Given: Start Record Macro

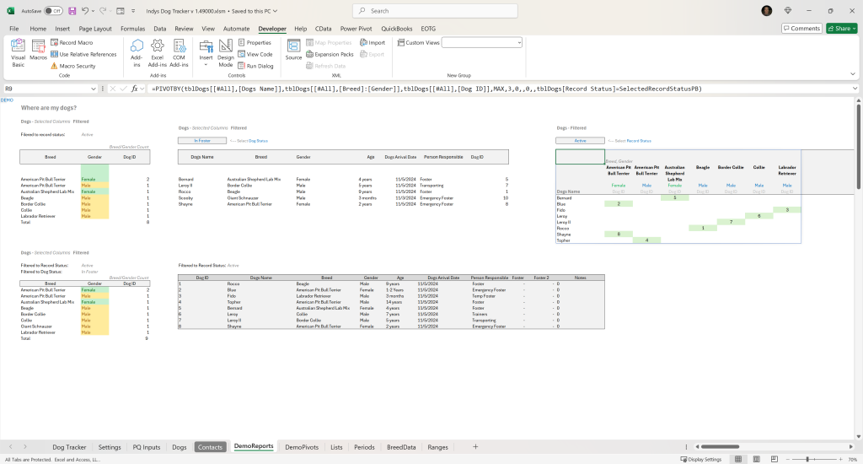Looking at the screenshot, I should [x=72, y=42].
